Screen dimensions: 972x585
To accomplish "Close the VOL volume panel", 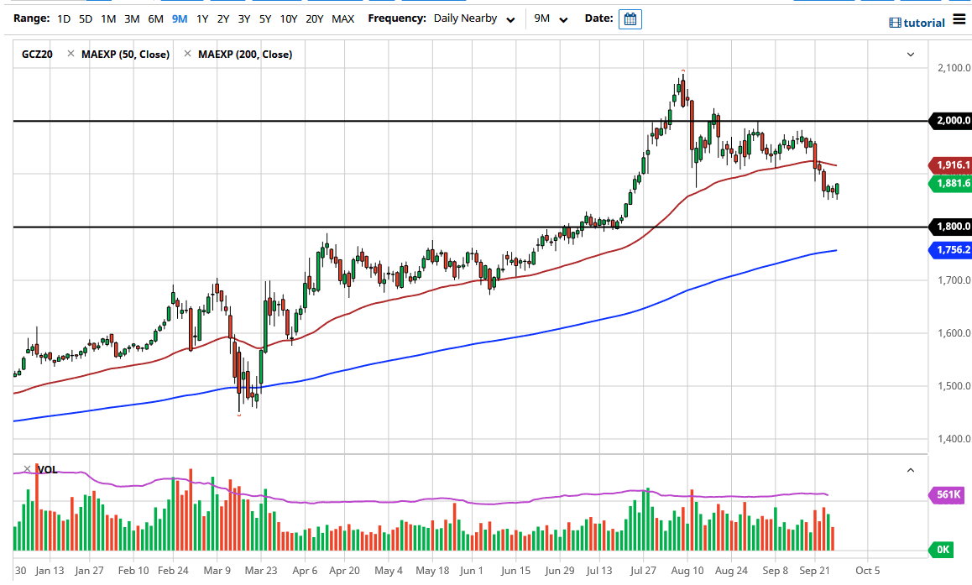I will (x=27, y=469).
